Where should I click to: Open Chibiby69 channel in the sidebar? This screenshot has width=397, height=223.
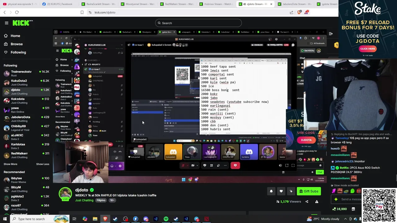(26, 128)
